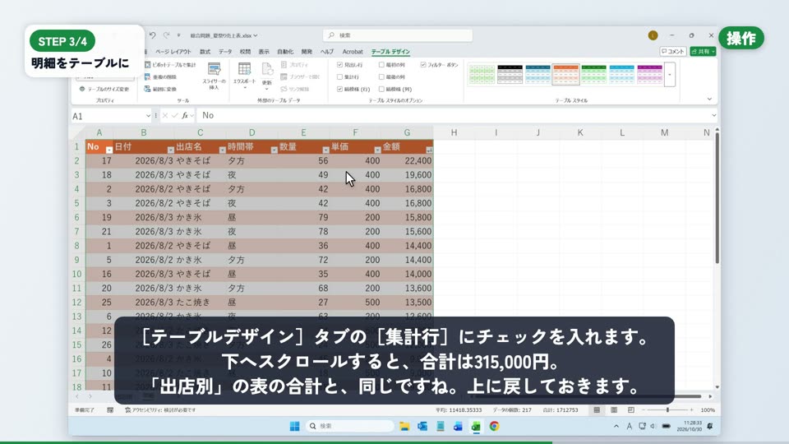Open filter dropdown for 数量 column
Image resolution: width=789 pixels, height=444 pixels.
coord(325,150)
